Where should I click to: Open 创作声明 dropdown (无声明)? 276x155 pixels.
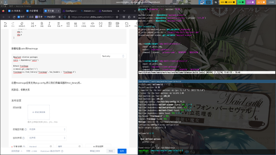pos(47,138)
